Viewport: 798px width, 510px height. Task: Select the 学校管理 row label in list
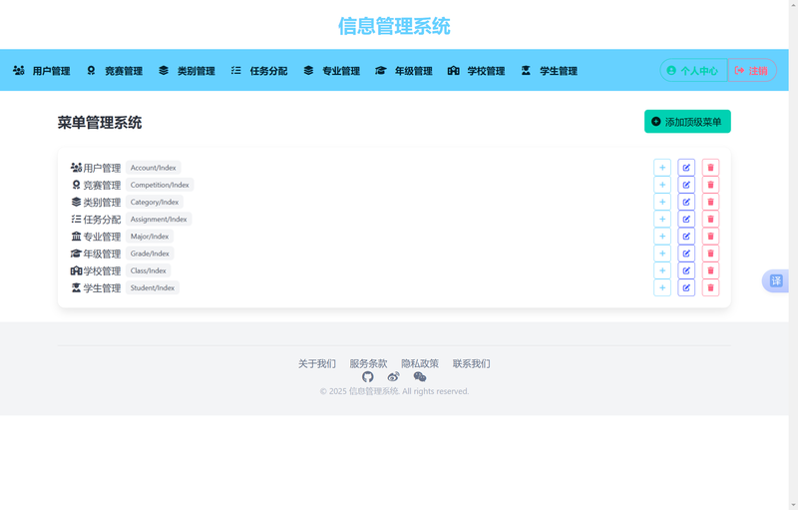[x=102, y=271]
